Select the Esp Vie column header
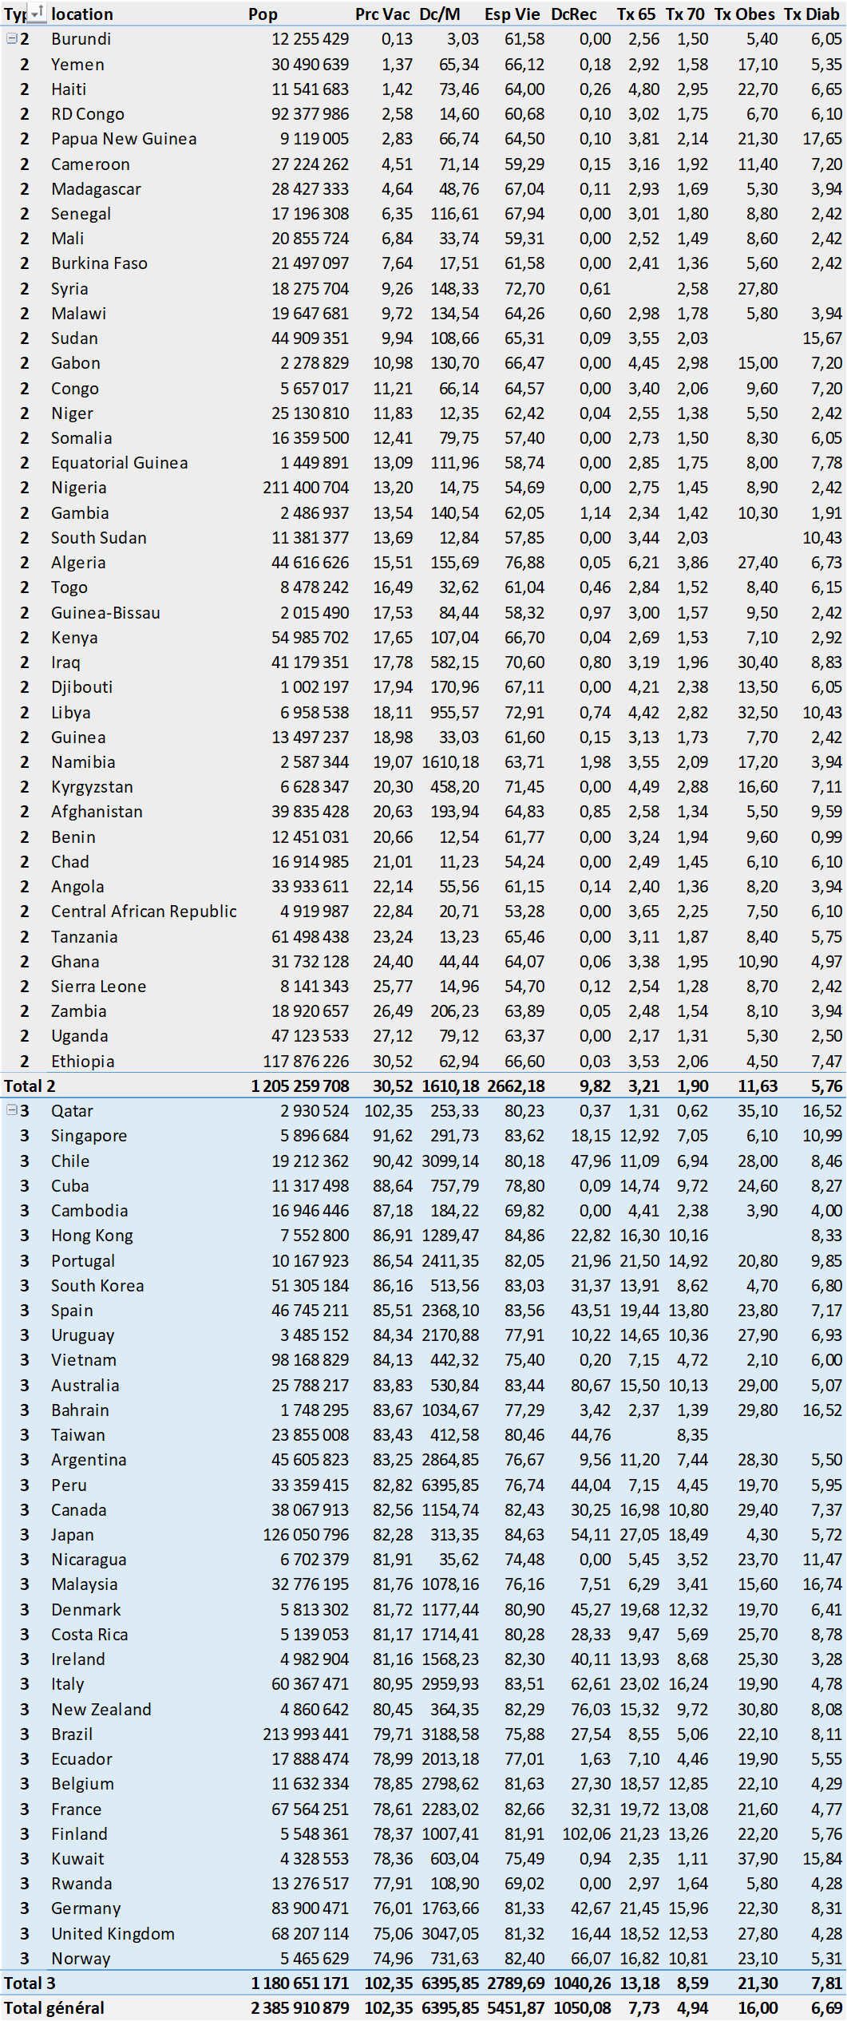Screen dimensions: 847x2021 [512, 14]
